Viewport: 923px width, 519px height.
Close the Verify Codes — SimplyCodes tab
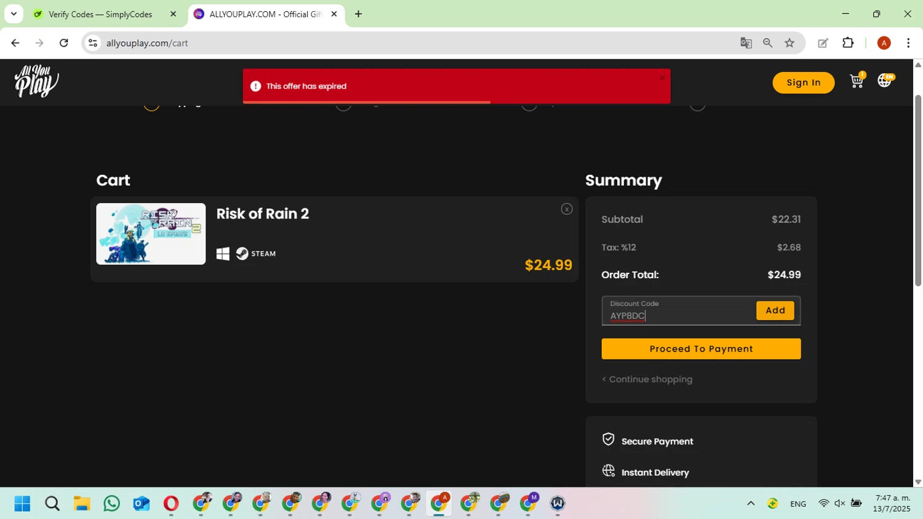tap(173, 14)
